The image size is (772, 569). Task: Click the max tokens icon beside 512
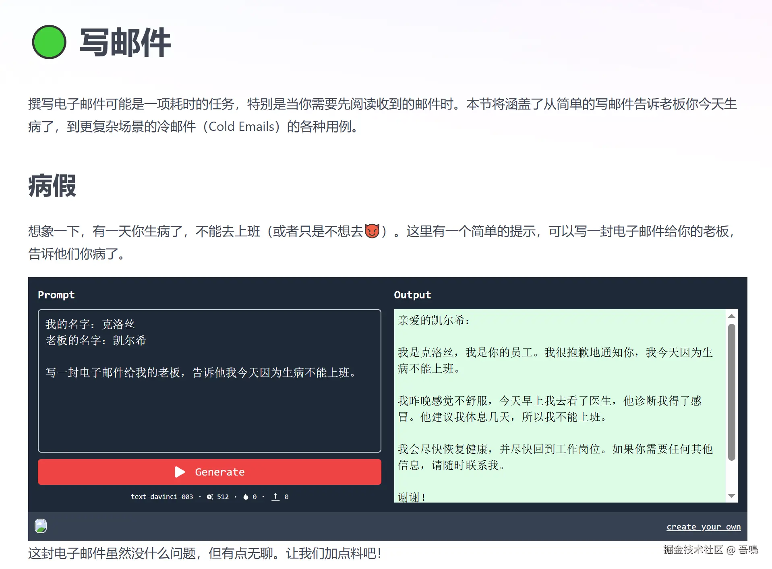click(210, 497)
